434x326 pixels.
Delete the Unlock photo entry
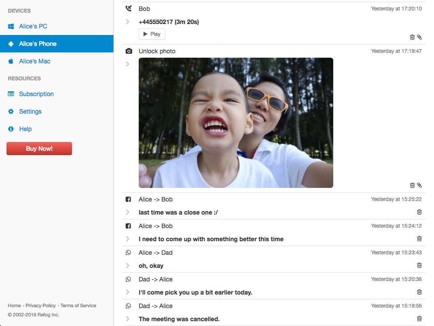tap(412, 185)
